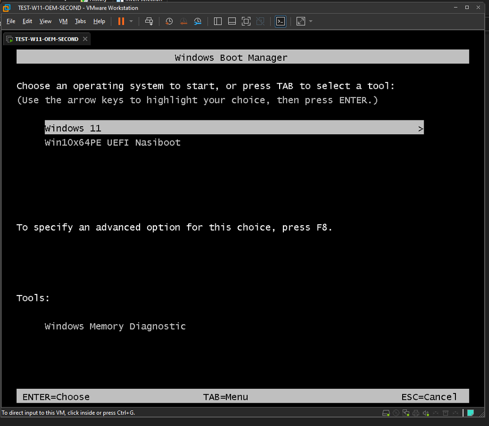The width and height of the screenshot is (489, 426).
Task: Click the ESC=Cancel footer text
Action: click(x=429, y=397)
